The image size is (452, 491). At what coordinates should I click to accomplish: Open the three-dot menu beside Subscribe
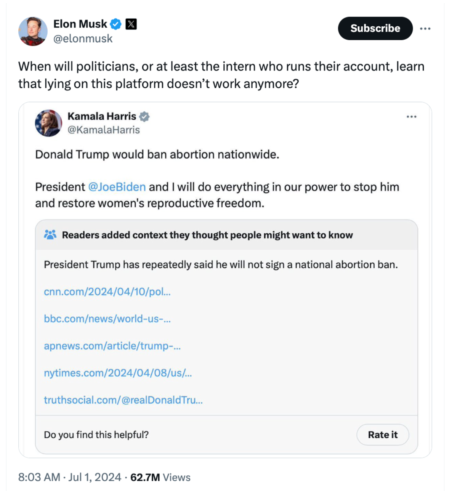pyautogui.click(x=425, y=28)
